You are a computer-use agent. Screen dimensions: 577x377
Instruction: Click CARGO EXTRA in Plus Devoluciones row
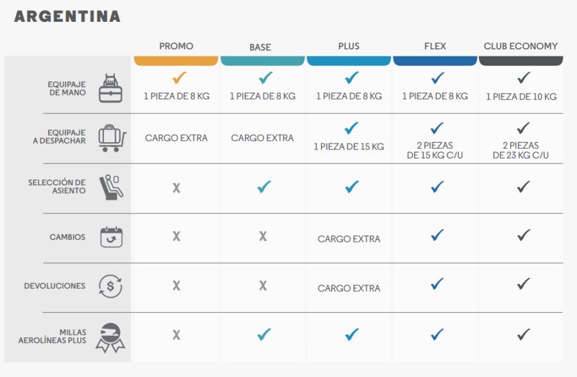pyautogui.click(x=349, y=289)
